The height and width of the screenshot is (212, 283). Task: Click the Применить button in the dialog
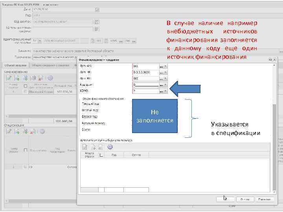click(x=265, y=199)
